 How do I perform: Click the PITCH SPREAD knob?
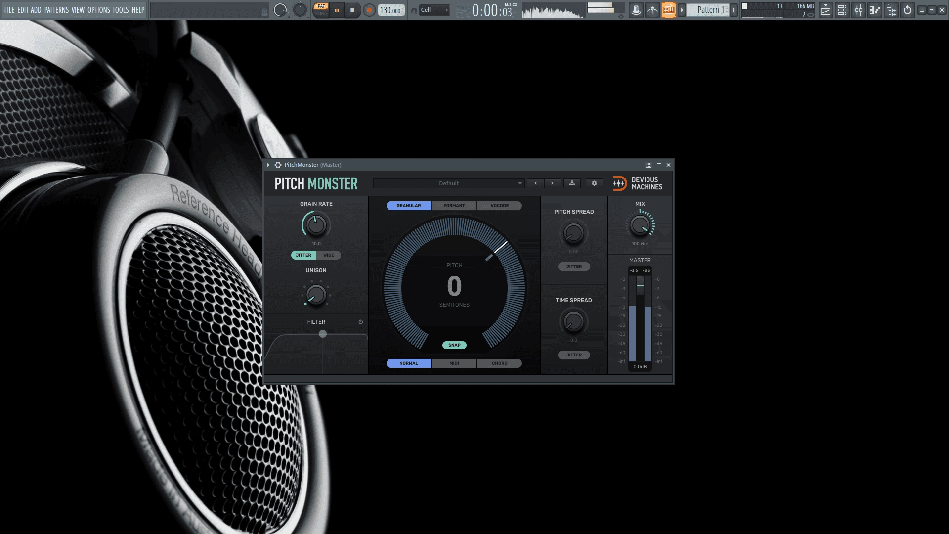click(574, 233)
